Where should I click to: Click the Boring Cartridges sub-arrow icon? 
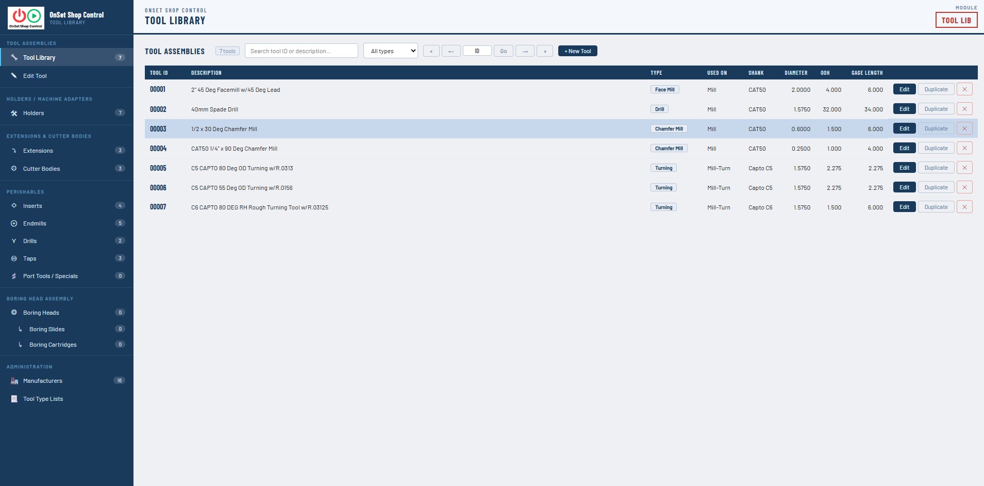point(20,345)
